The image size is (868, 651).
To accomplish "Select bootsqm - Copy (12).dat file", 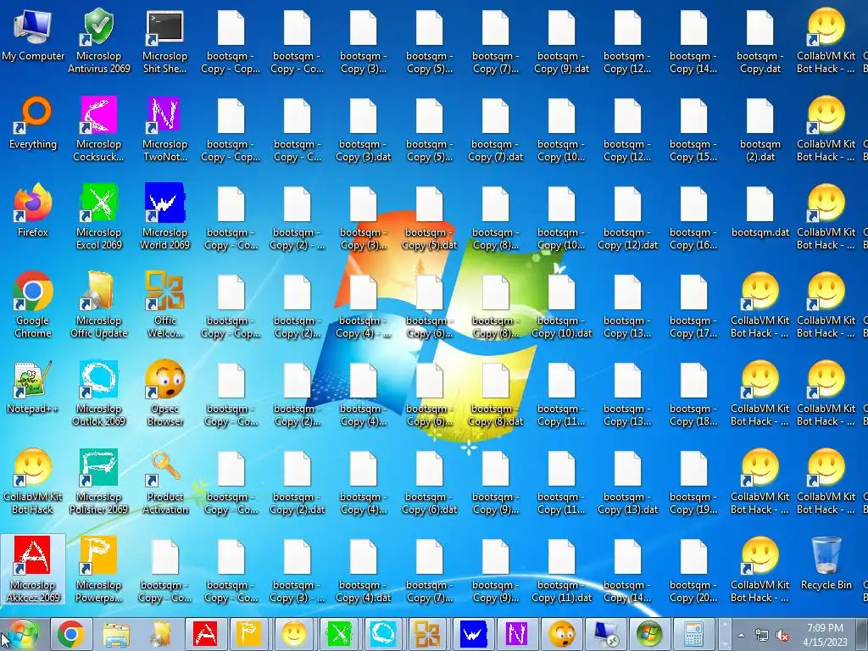I will tap(627, 217).
